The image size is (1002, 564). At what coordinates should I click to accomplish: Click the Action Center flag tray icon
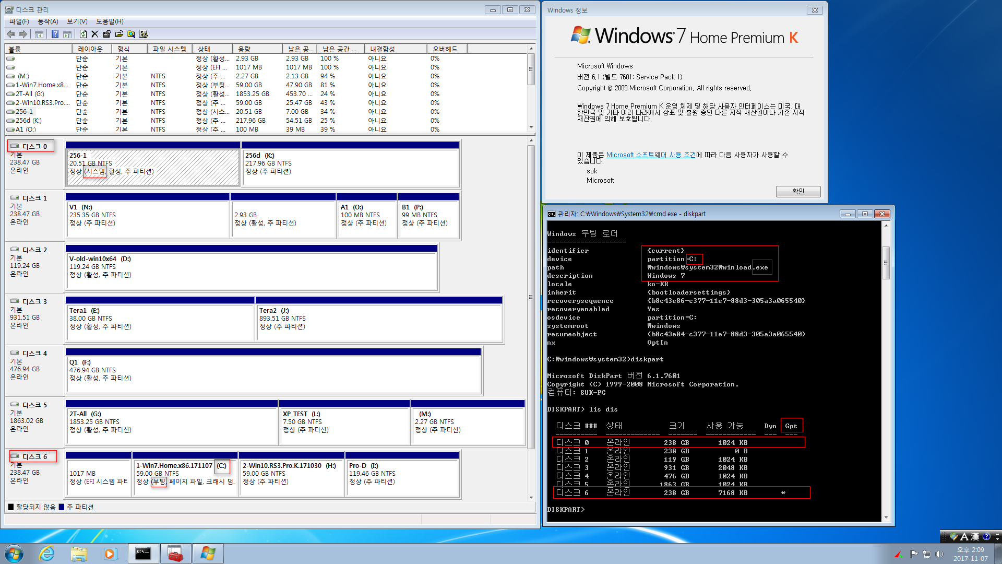(914, 554)
